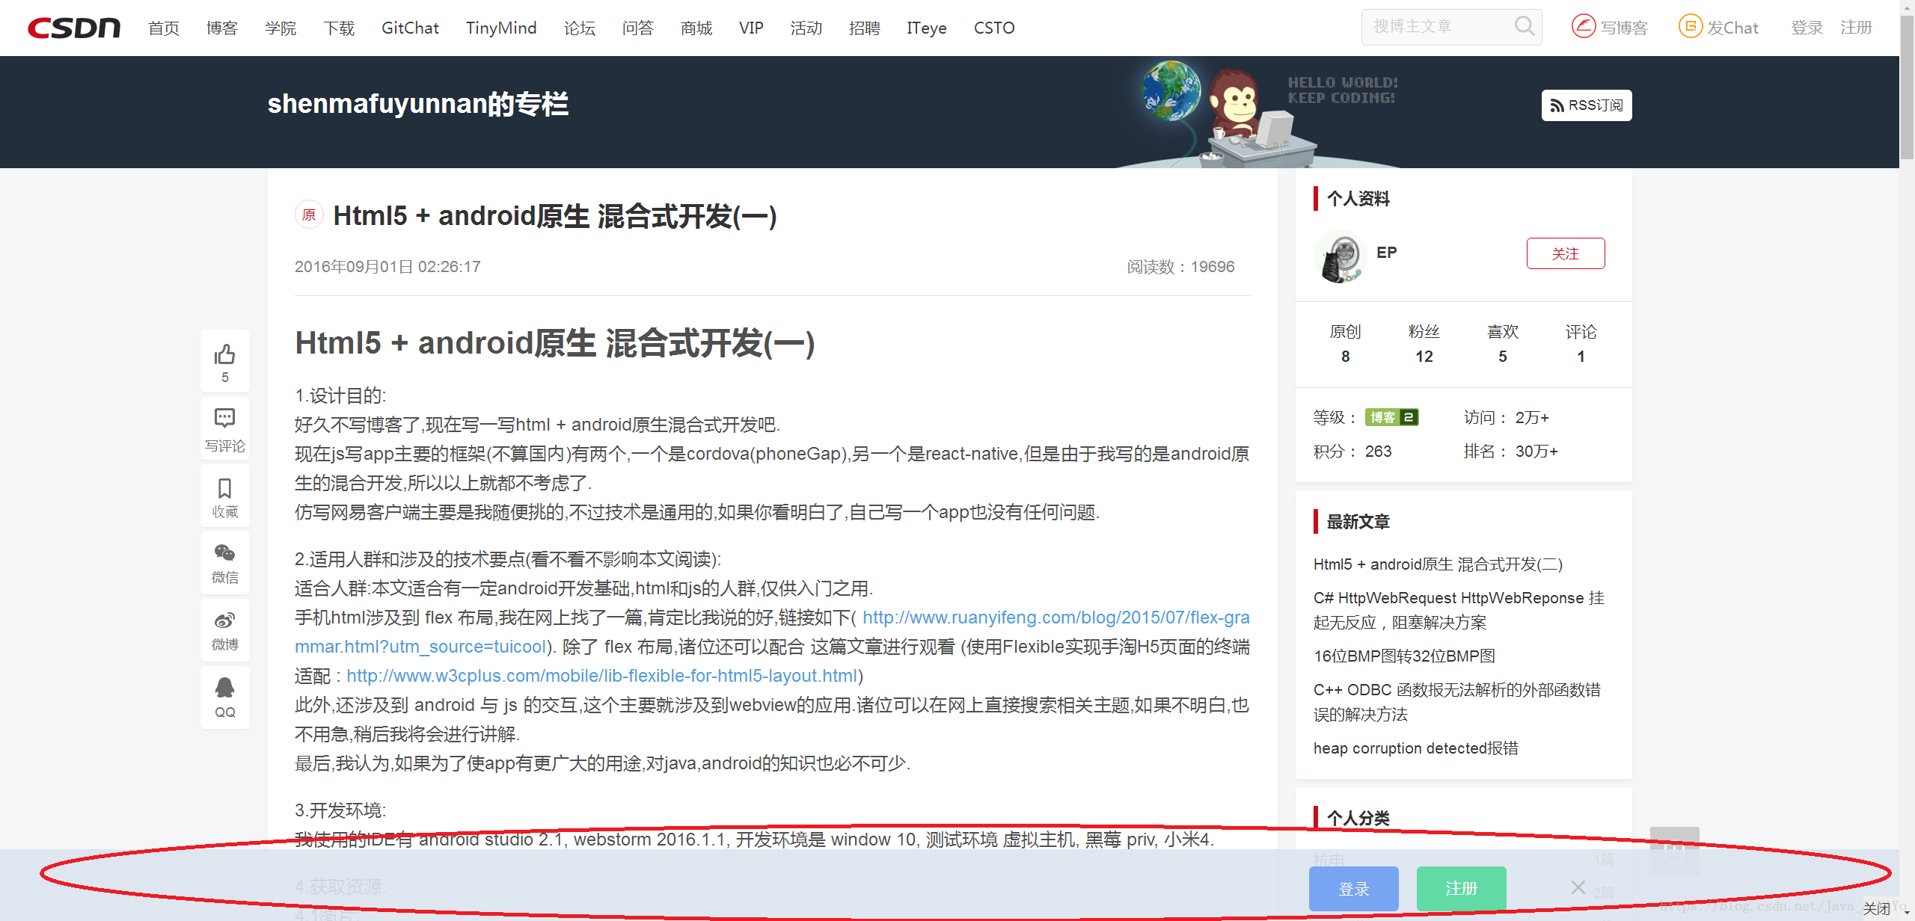1915x921 pixels.
Task: Click the thumbs-up like icon
Action: 224,354
